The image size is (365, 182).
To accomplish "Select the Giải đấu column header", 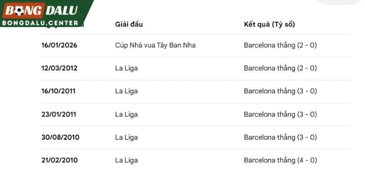I will 129,25.
